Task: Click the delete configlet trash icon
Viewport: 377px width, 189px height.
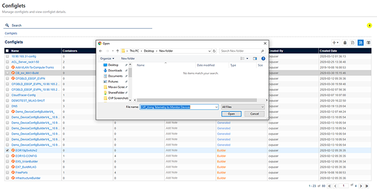Action: 345,42
